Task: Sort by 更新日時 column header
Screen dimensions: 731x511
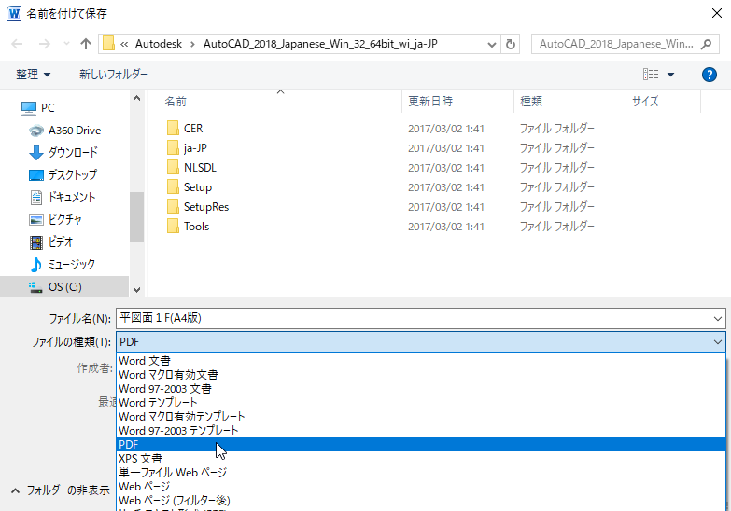Action: tap(430, 102)
